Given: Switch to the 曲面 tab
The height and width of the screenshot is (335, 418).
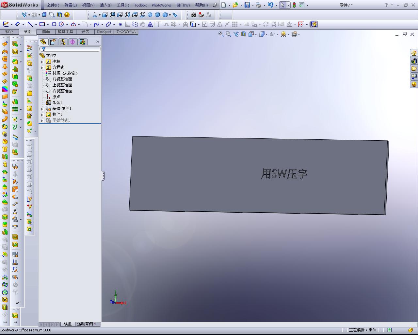Looking at the screenshot, I should click(x=46, y=32).
